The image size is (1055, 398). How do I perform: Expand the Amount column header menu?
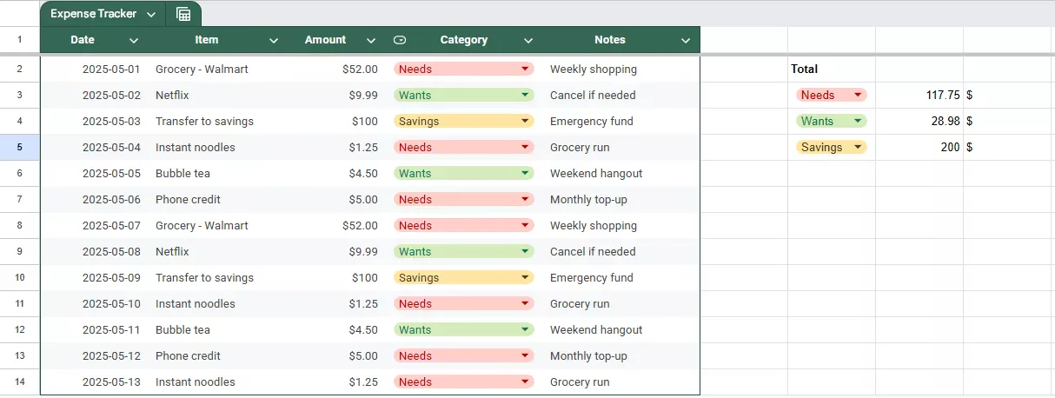[x=371, y=40]
